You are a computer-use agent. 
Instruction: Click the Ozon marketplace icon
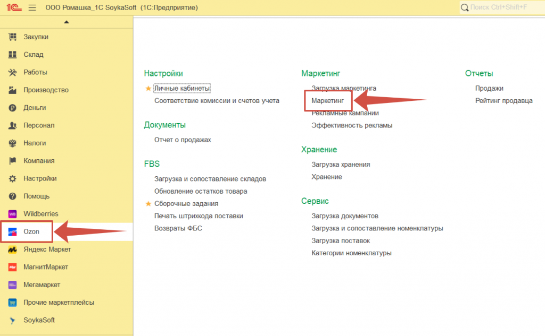coord(13,232)
